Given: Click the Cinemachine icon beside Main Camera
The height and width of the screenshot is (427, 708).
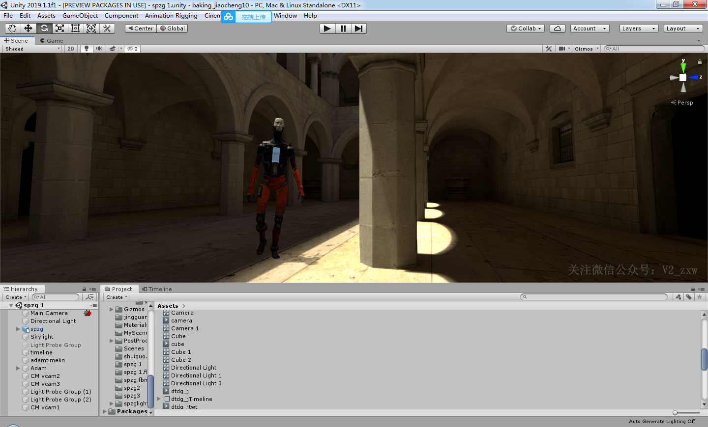Looking at the screenshot, I should click(x=88, y=313).
